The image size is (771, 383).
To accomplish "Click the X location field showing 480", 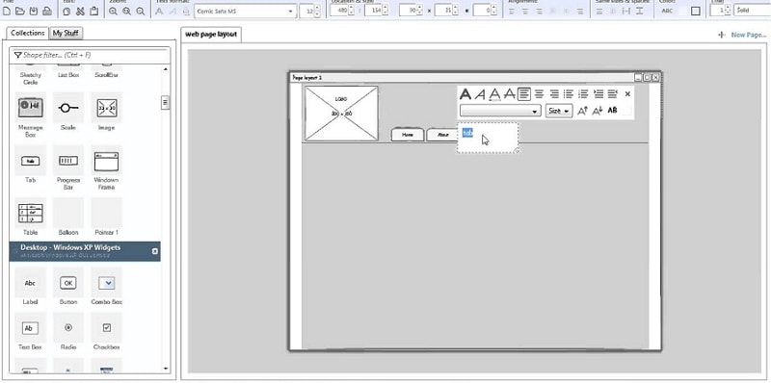I will point(338,11).
